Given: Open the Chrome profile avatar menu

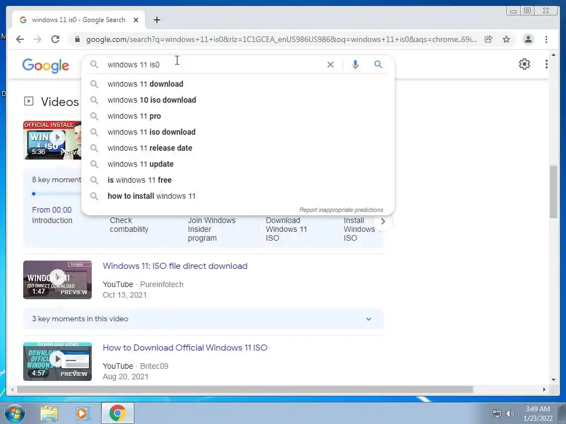Looking at the screenshot, I should tap(528, 39).
